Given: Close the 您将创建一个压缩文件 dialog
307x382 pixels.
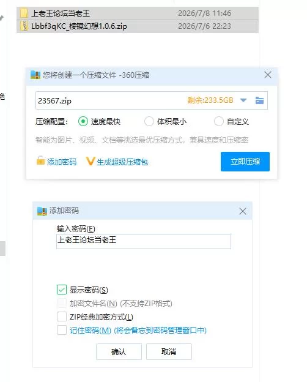Looking at the screenshot, I should pos(268,75).
